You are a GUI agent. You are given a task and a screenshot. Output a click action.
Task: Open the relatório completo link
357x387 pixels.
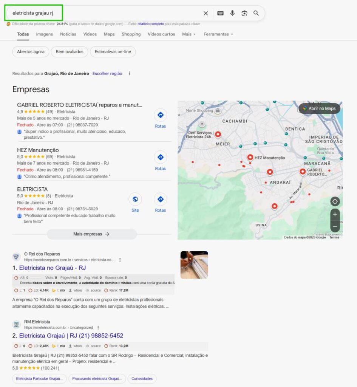150,24
